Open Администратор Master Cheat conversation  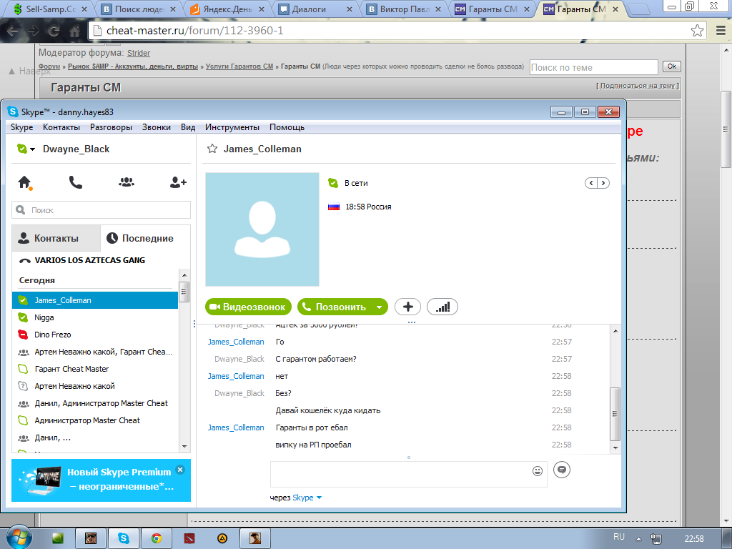95,420
